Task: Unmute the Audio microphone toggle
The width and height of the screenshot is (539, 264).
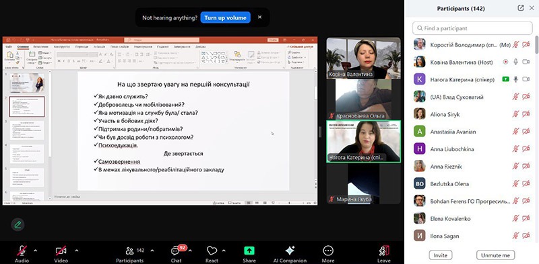Action: pyautogui.click(x=22, y=251)
